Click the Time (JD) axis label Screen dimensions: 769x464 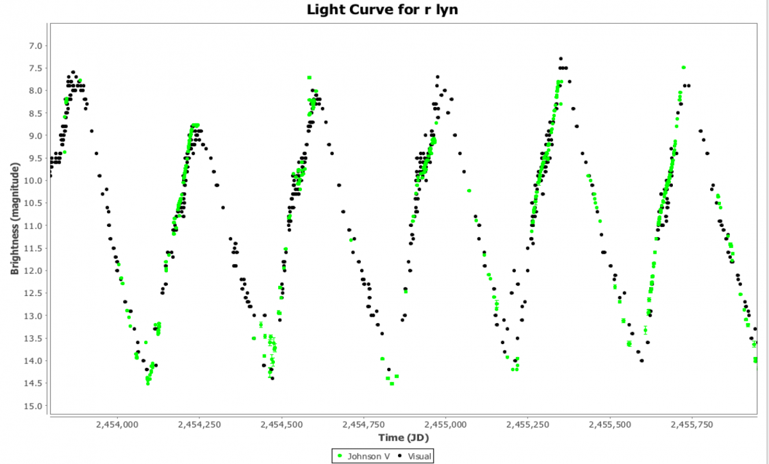point(403,438)
